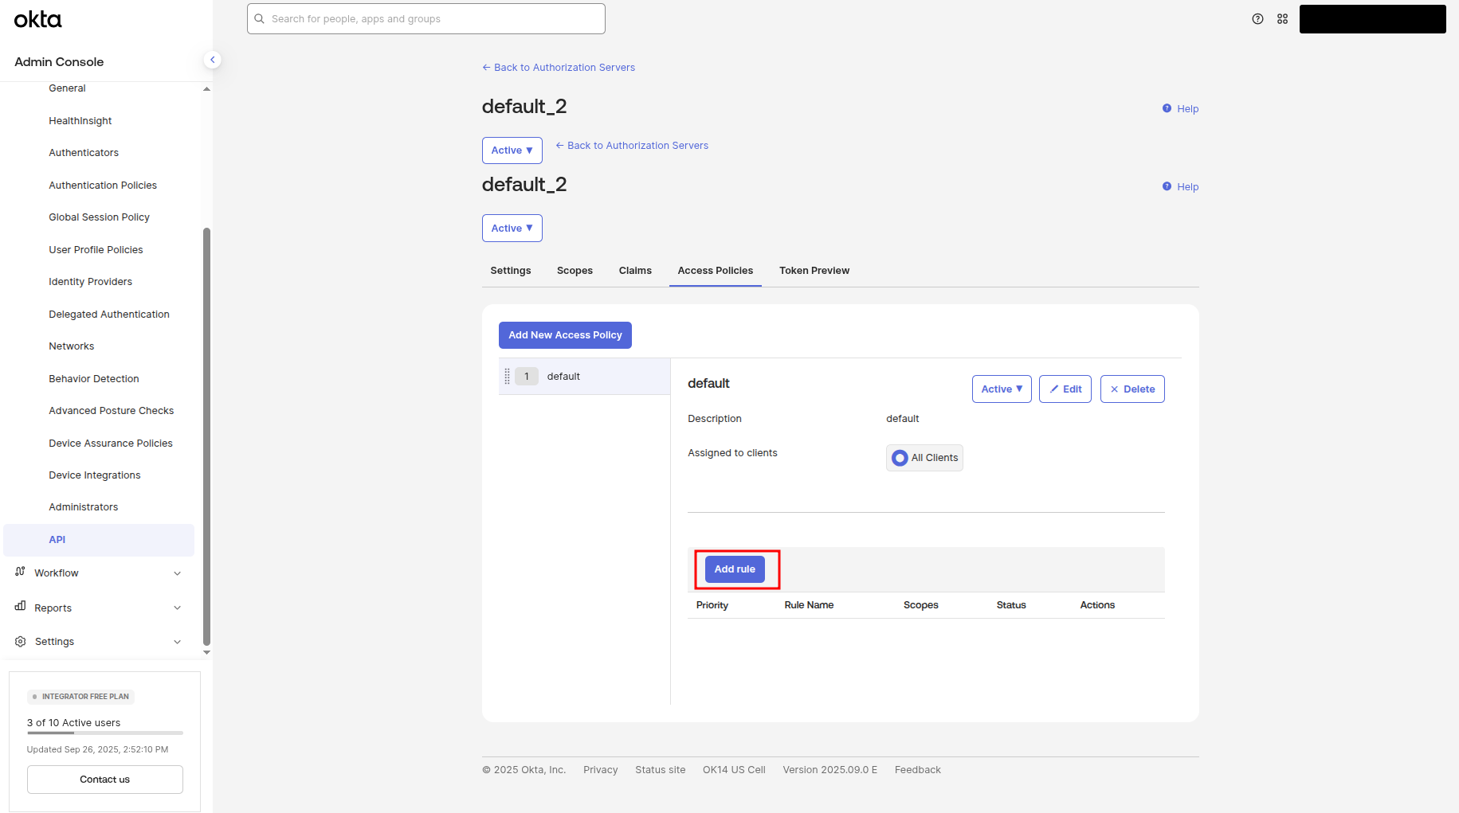Click the active users progress bar
The width and height of the screenshot is (1459, 813).
pos(105,733)
